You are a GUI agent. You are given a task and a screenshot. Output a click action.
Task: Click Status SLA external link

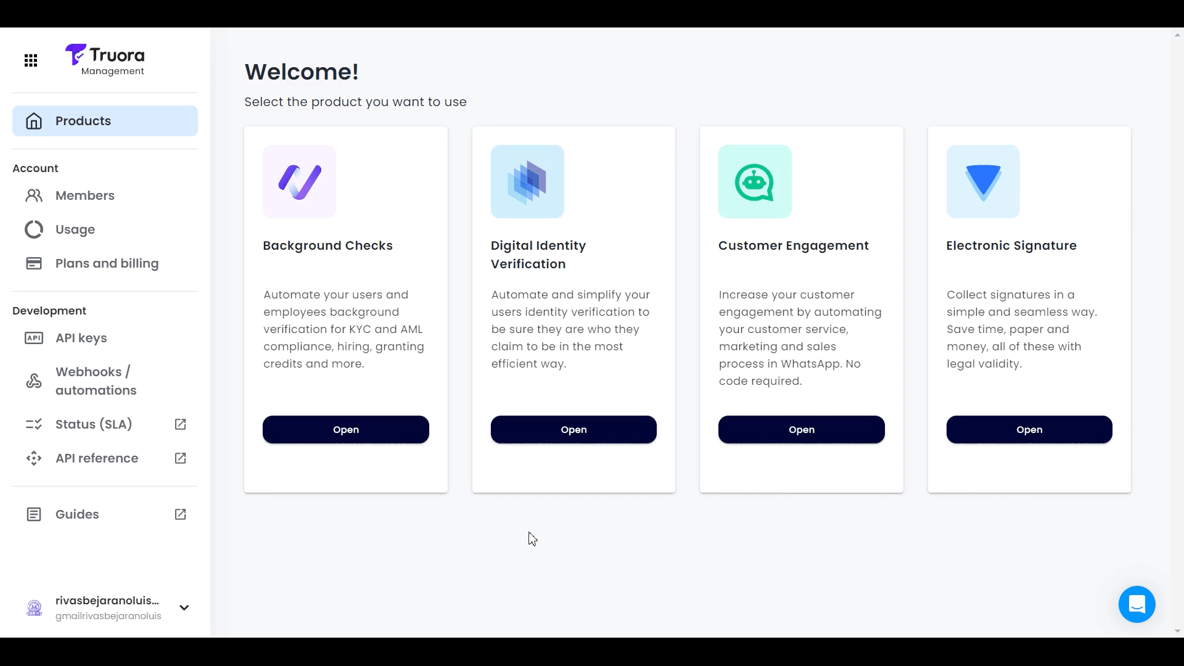point(181,424)
